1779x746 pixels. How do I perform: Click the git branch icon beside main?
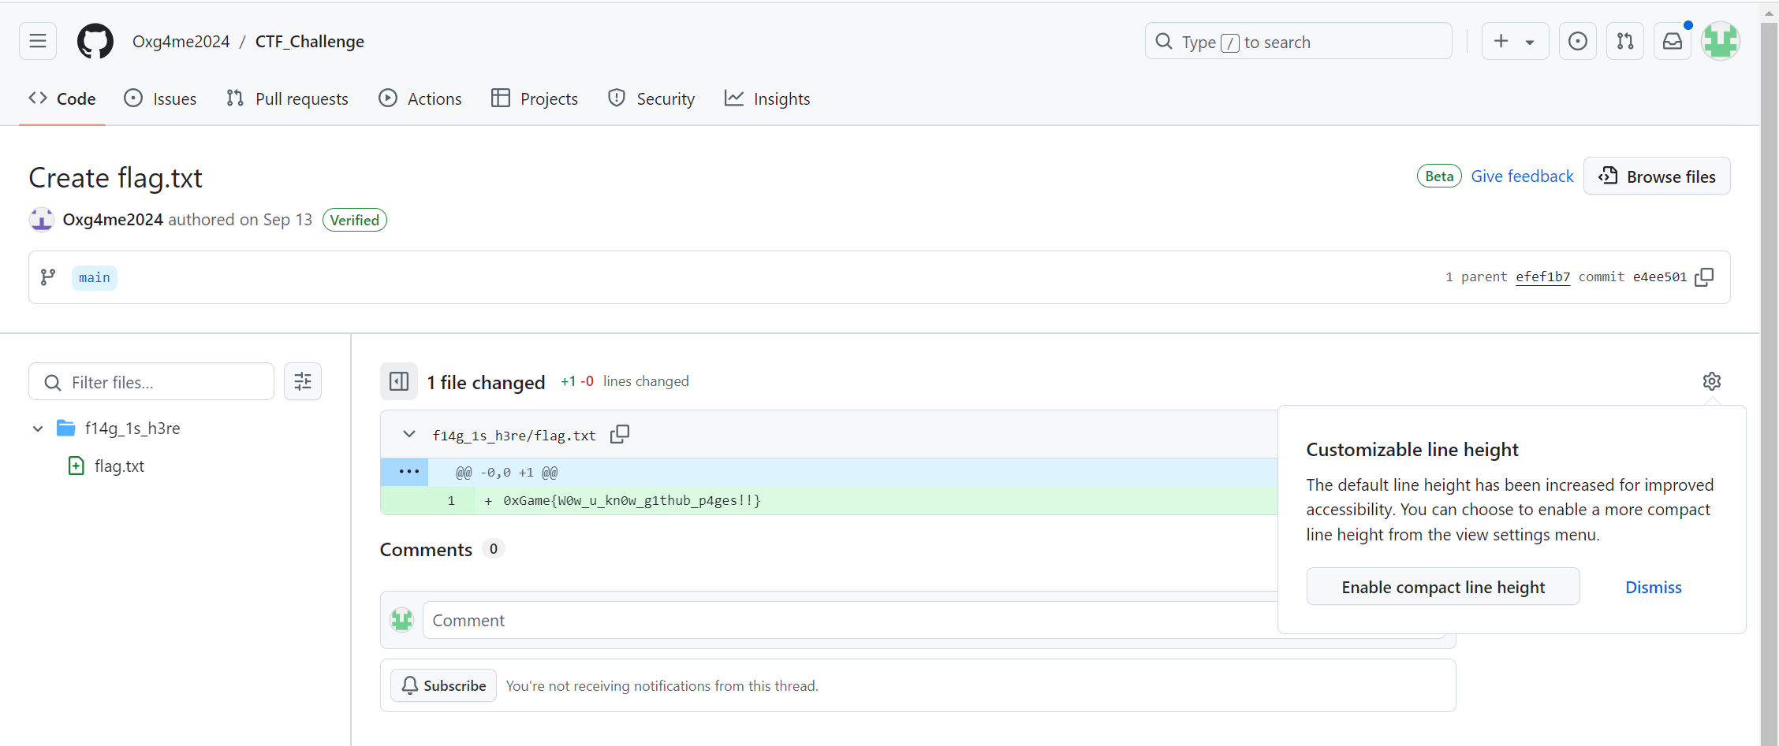(x=48, y=277)
